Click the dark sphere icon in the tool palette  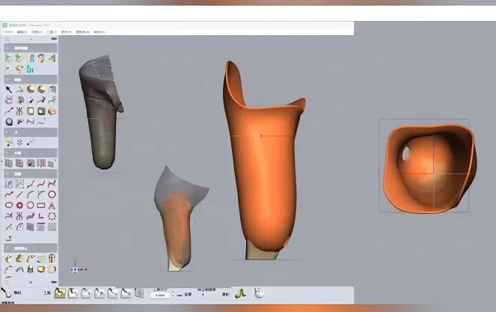pos(9,121)
